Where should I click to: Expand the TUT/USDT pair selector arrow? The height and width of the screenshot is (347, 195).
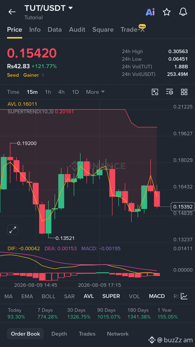click(71, 8)
